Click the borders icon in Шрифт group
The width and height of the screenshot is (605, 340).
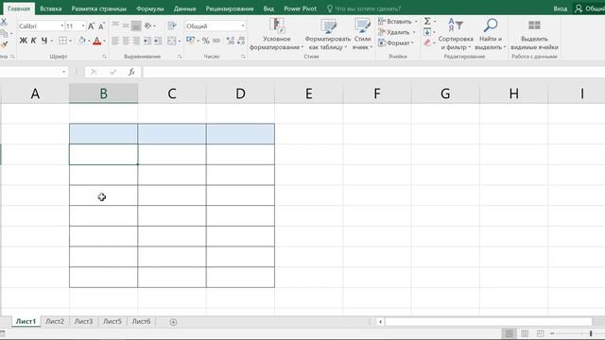tap(63, 41)
